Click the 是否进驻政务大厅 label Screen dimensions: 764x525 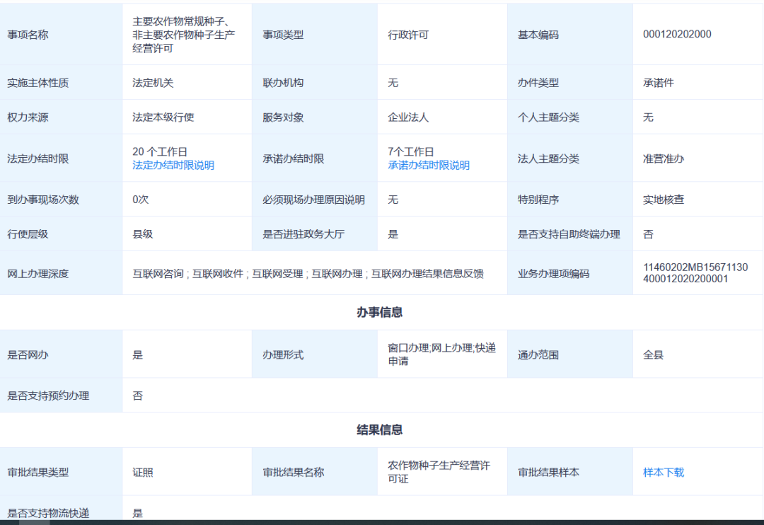click(303, 234)
